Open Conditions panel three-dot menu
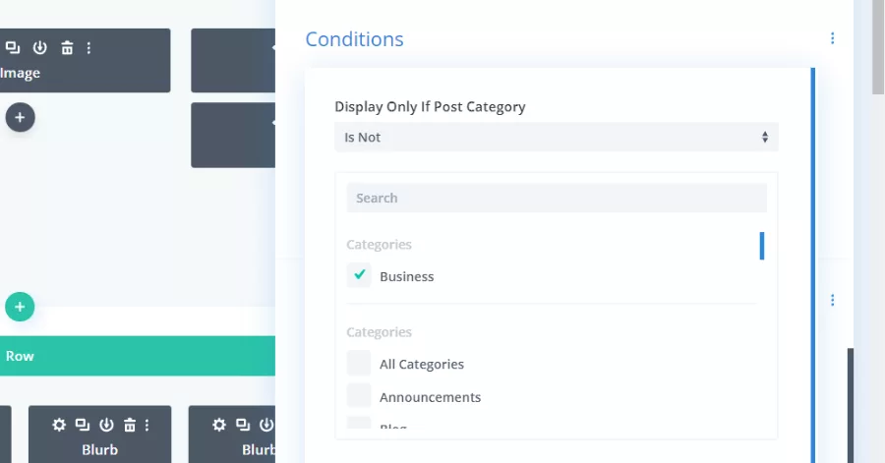 click(x=832, y=37)
